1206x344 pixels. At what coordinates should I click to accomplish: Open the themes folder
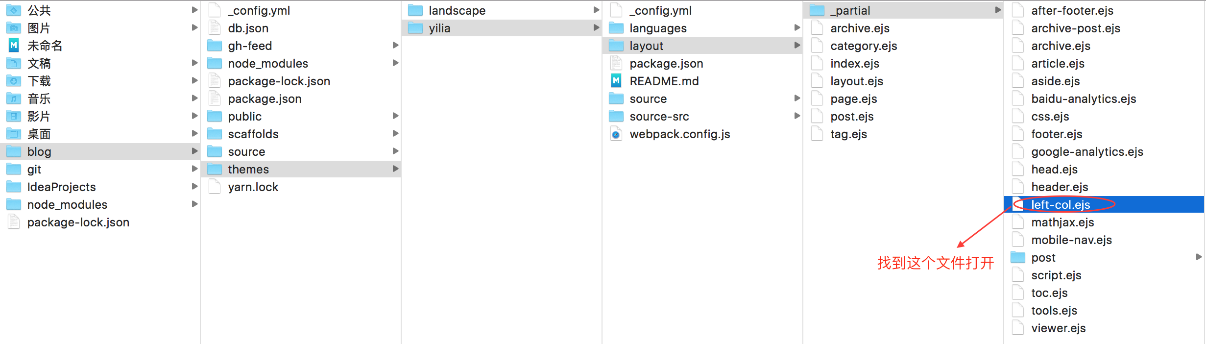[x=248, y=169]
